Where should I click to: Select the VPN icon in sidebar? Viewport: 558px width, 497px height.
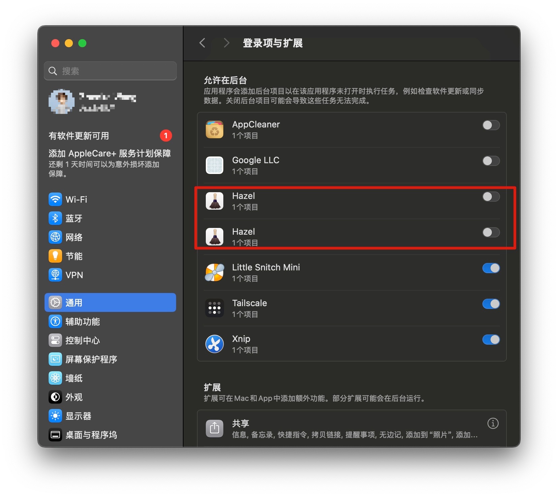pyautogui.click(x=55, y=275)
